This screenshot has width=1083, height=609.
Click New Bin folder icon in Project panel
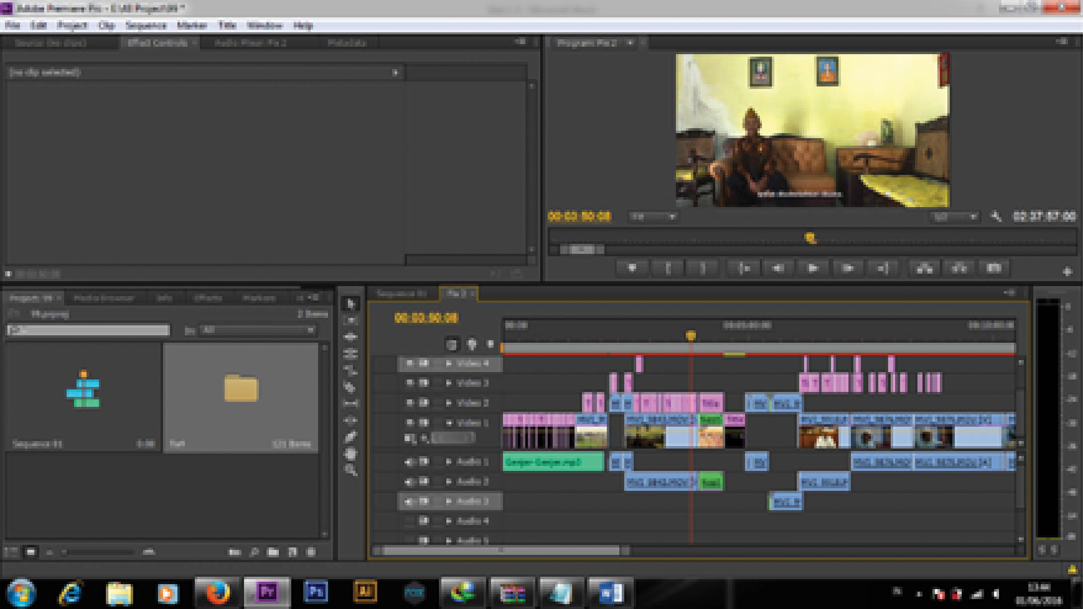273,552
